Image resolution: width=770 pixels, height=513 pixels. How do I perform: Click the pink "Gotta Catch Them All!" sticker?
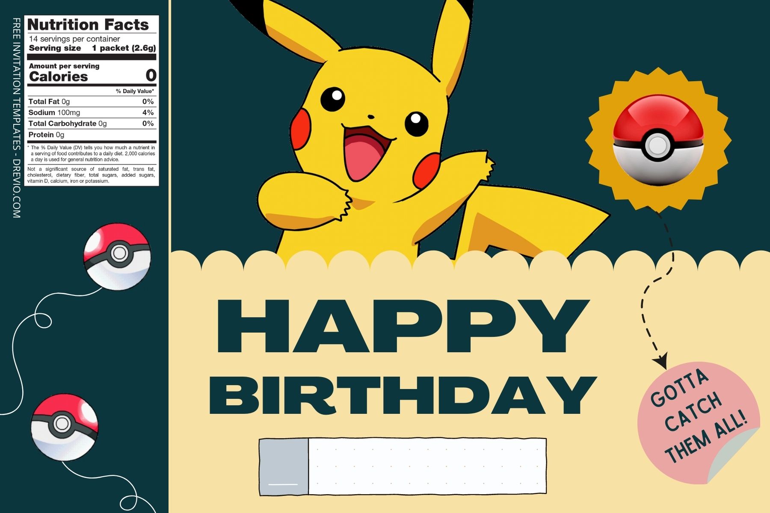click(x=699, y=423)
